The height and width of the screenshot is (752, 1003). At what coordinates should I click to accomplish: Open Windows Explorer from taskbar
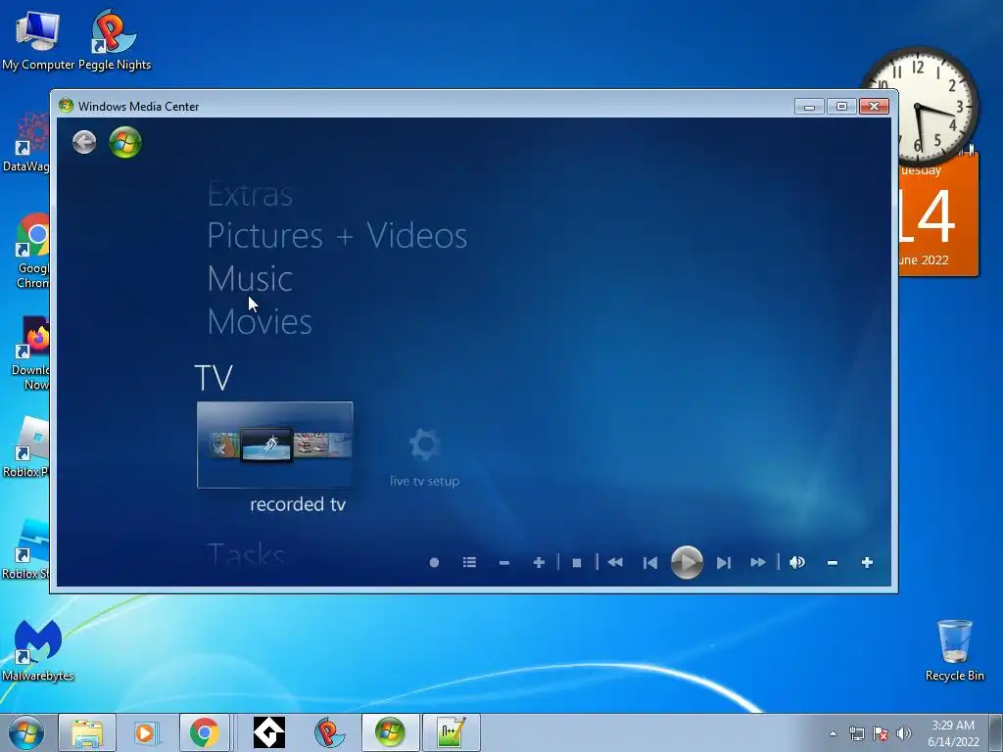[87, 732]
